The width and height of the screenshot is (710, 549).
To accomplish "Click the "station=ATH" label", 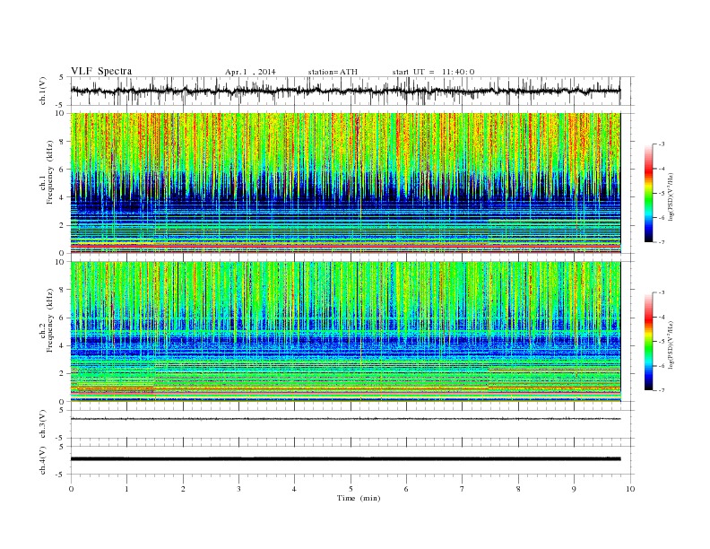I will tap(333, 72).
